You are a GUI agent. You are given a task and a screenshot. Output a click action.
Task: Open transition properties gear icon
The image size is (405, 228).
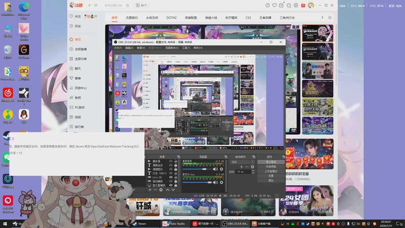(x=252, y=167)
